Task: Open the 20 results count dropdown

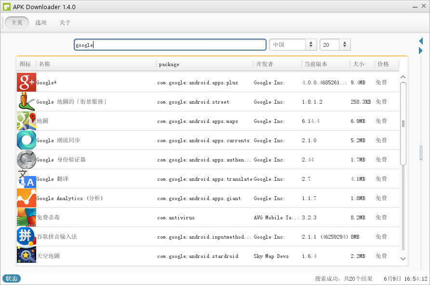Action: point(335,45)
